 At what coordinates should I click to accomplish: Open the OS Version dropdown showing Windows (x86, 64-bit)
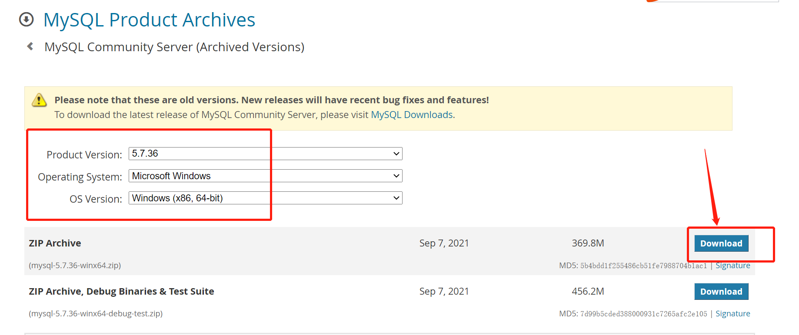[266, 198]
